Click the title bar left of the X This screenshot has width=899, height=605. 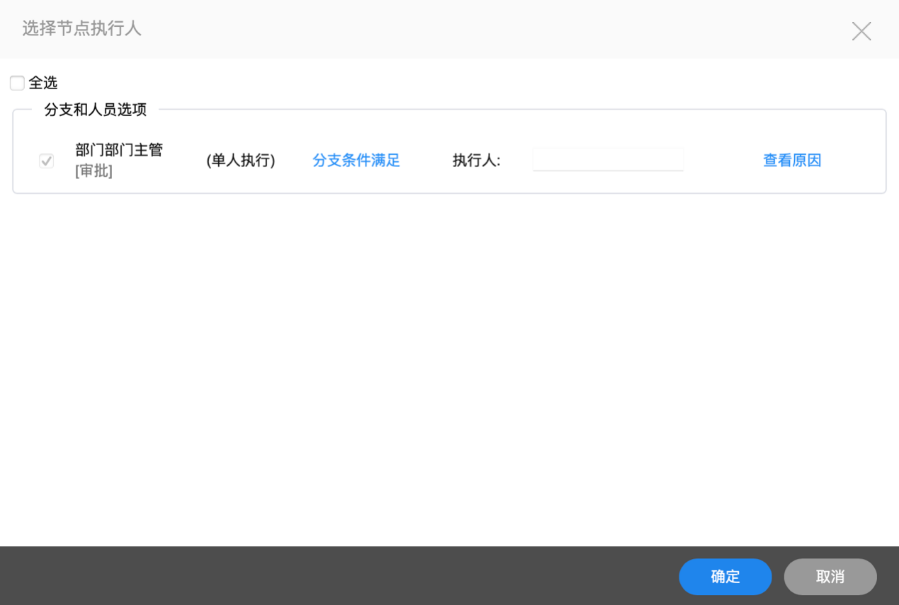pos(496,30)
